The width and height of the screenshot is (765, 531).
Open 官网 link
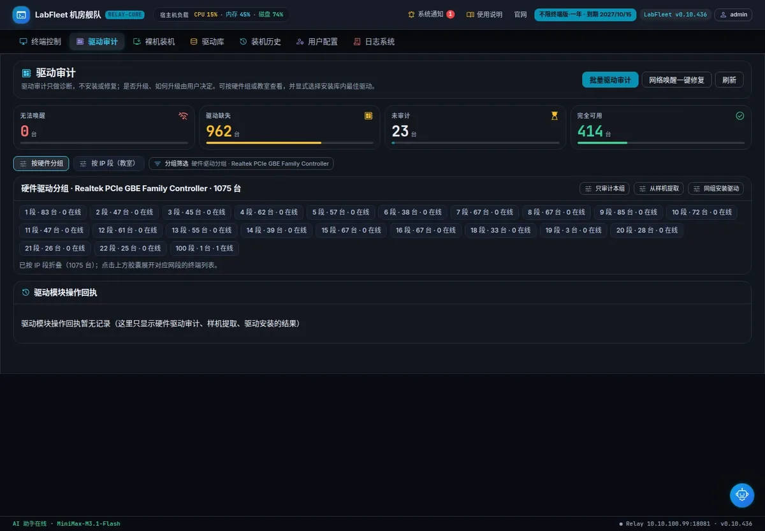tap(521, 15)
